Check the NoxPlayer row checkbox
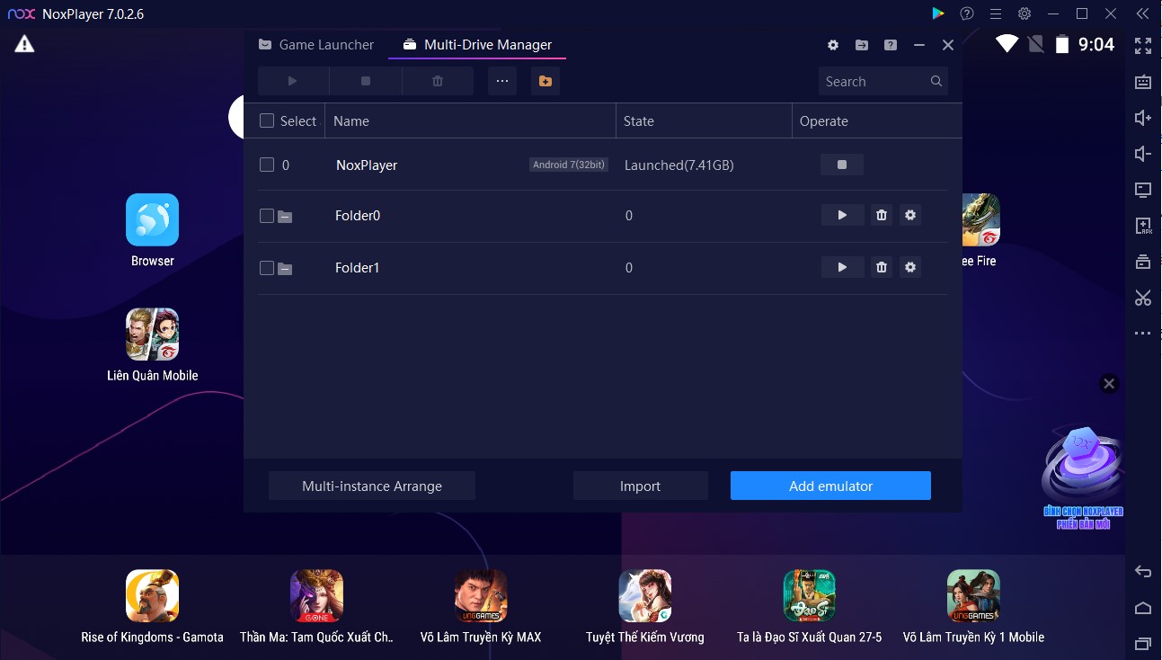Viewport: 1162px width, 660px height. point(267,165)
